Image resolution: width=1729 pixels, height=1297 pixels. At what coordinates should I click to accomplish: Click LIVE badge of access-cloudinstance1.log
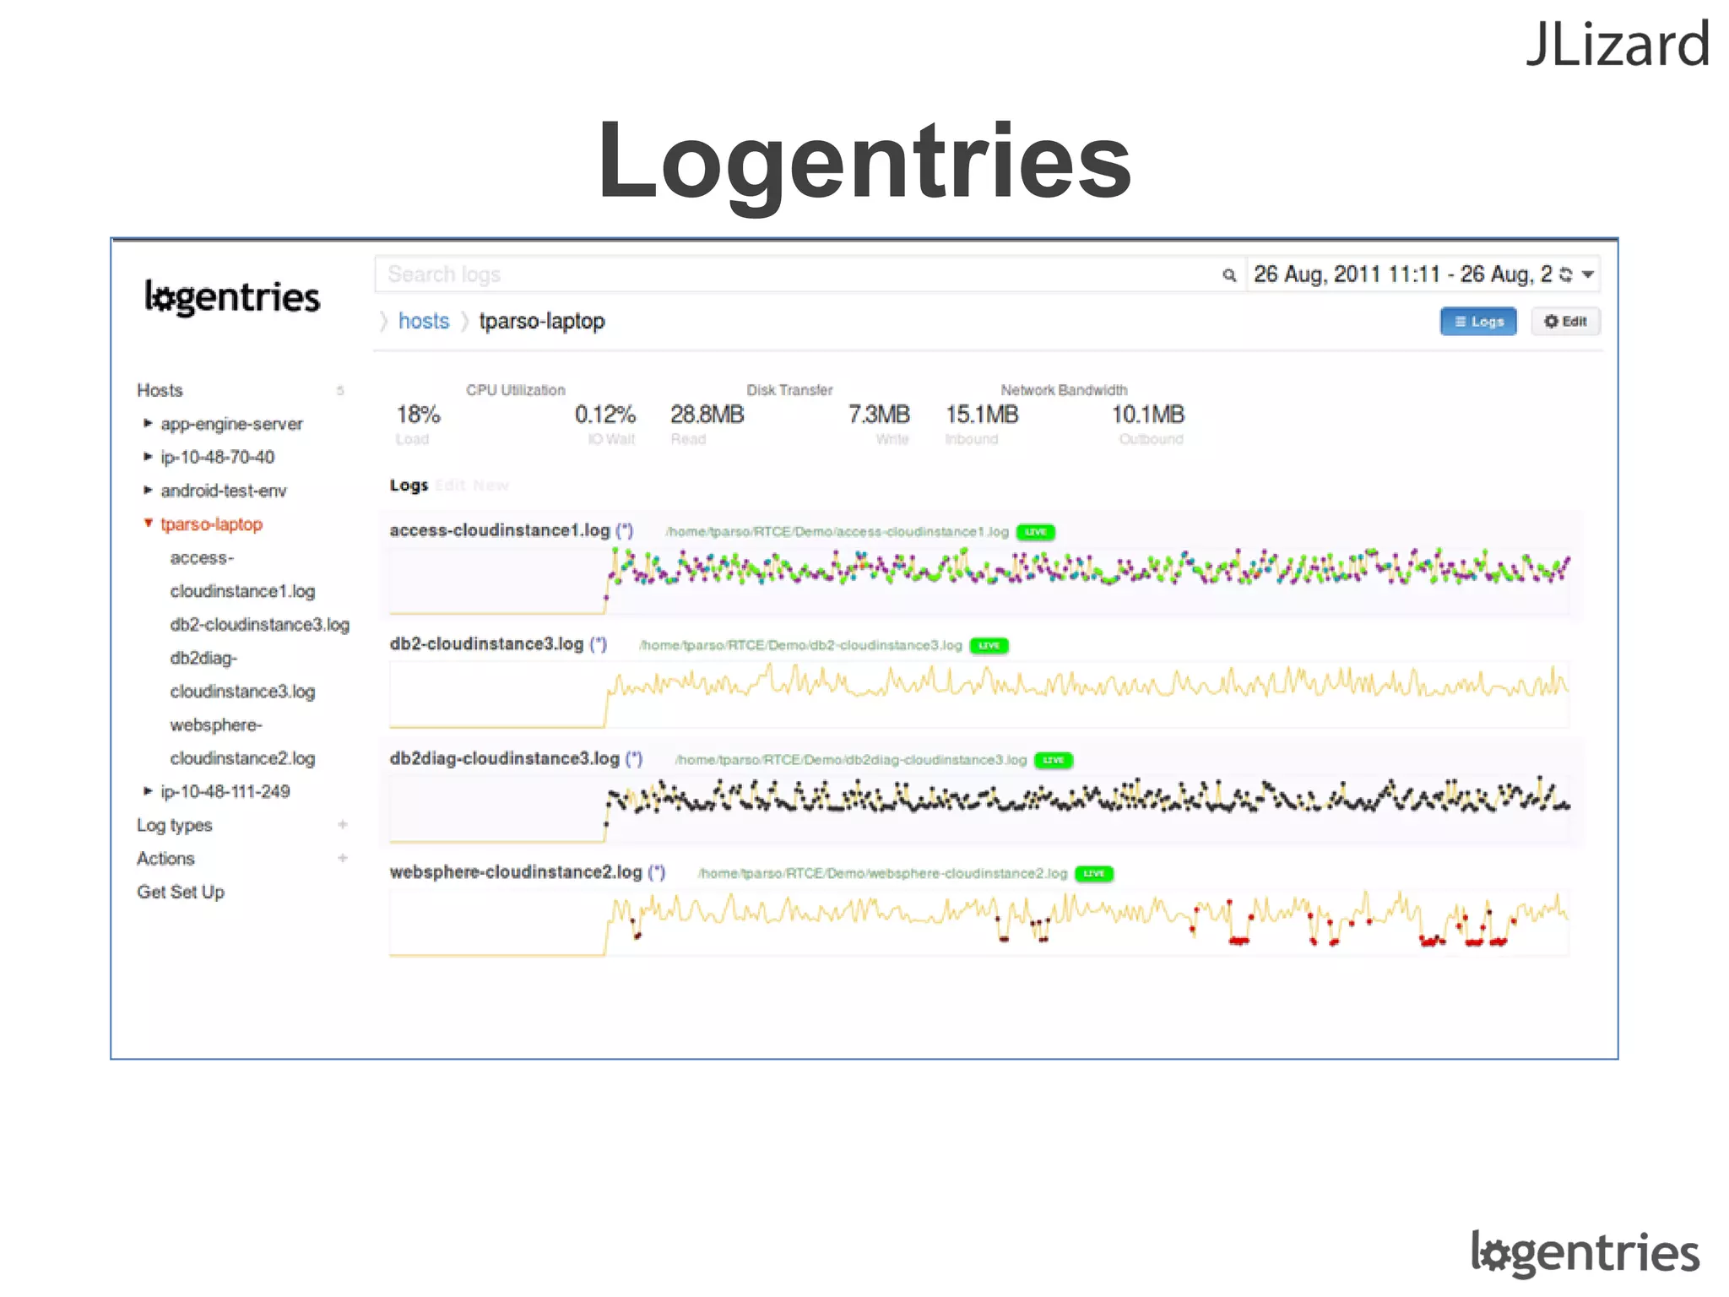point(1036,532)
